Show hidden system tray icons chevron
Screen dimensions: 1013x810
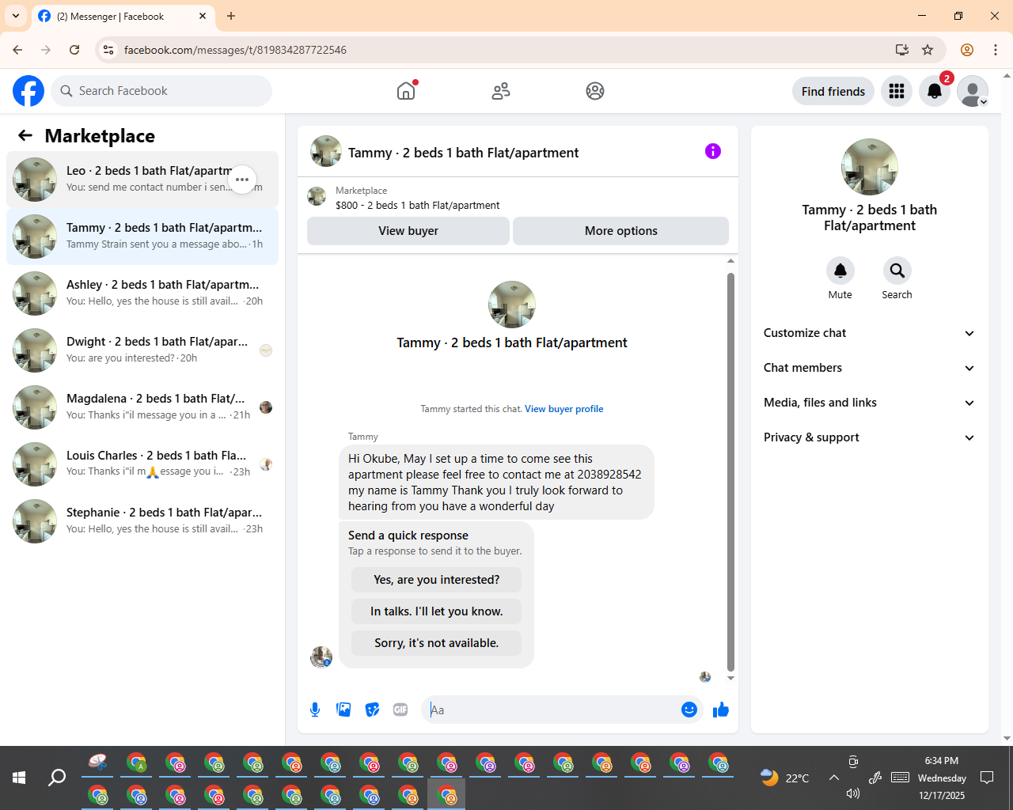833,778
